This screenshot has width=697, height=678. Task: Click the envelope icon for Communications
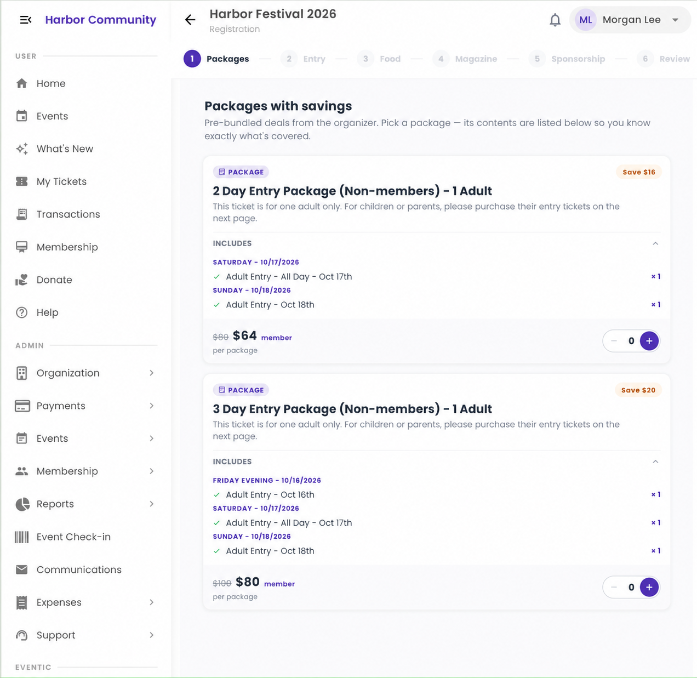pyautogui.click(x=22, y=569)
